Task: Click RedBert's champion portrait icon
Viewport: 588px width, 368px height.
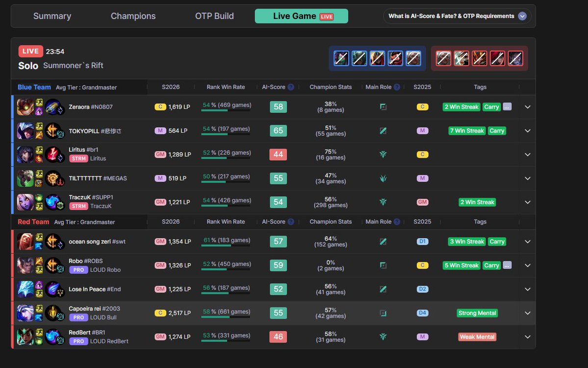Action: (x=25, y=337)
